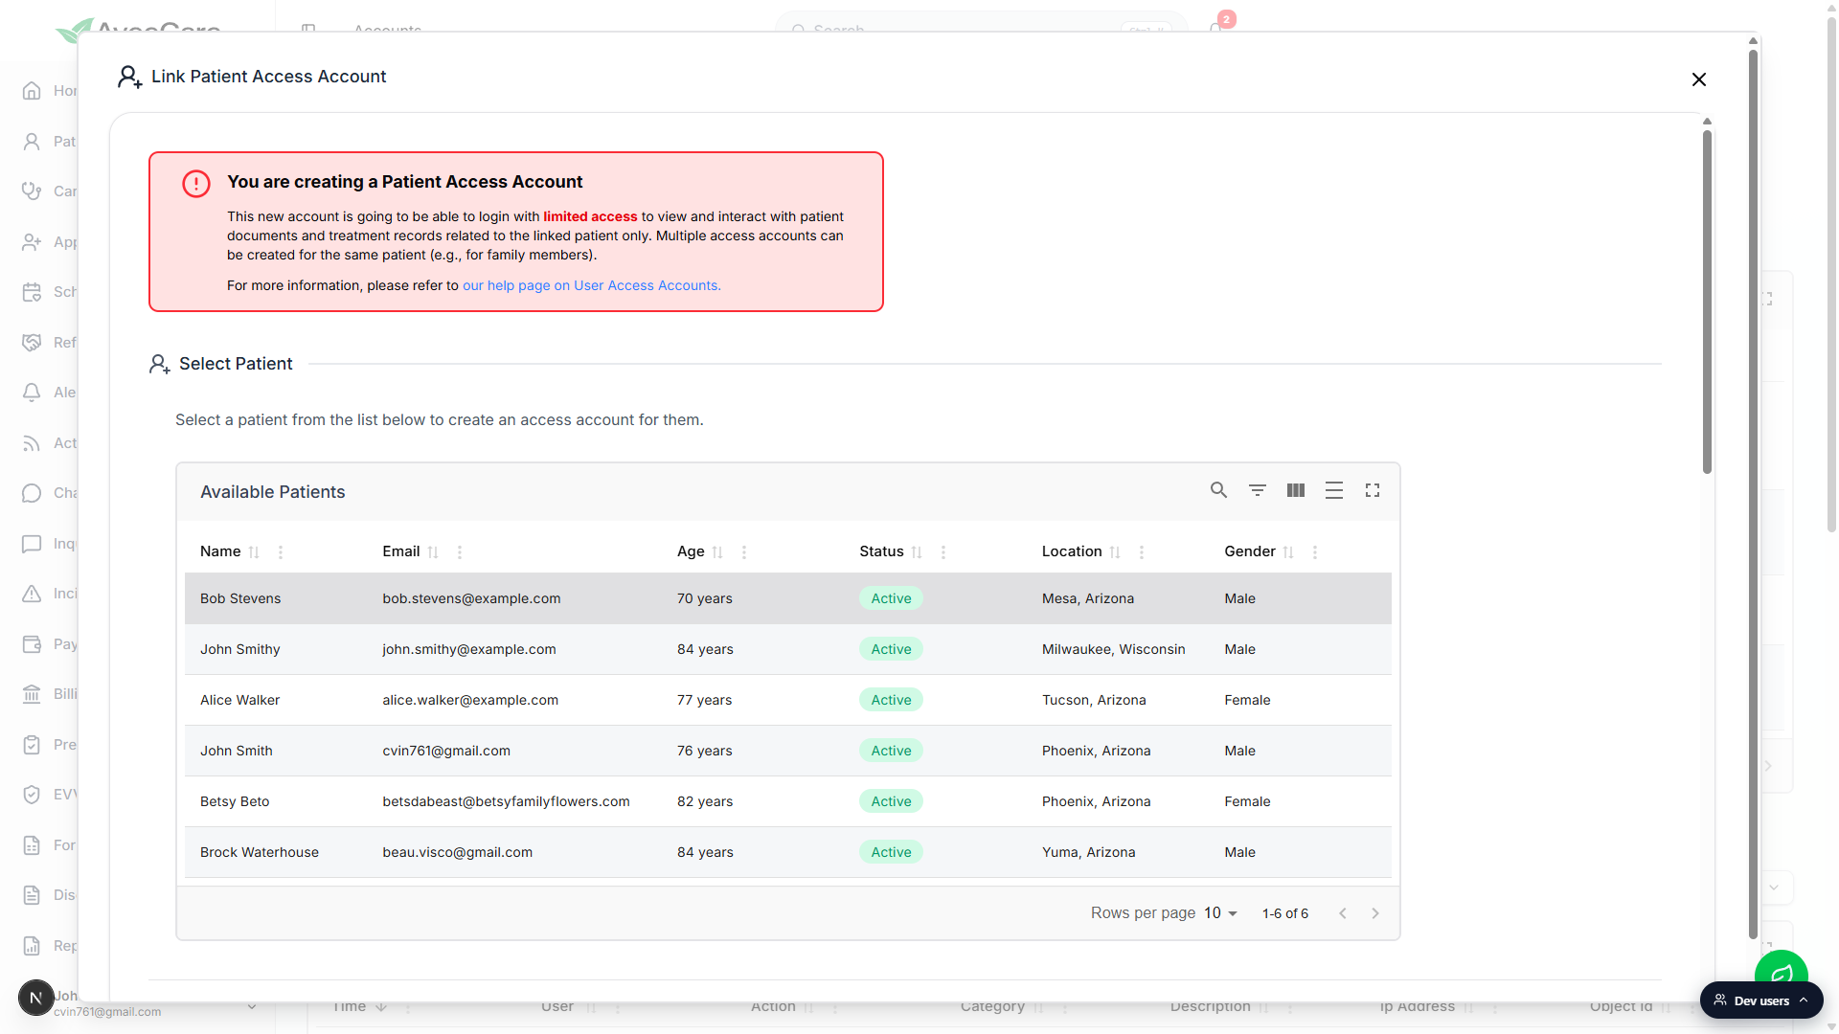
Task: Open Name column actions menu
Action: click(280, 552)
